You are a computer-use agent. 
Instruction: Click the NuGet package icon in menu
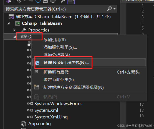click(x=37, y=63)
